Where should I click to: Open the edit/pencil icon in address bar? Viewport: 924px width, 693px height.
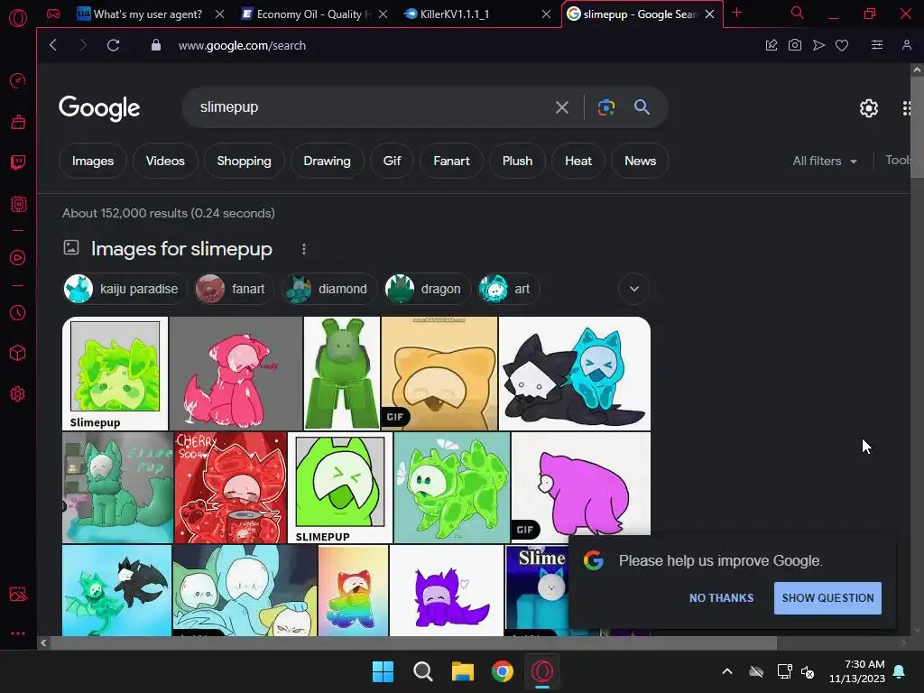point(771,45)
